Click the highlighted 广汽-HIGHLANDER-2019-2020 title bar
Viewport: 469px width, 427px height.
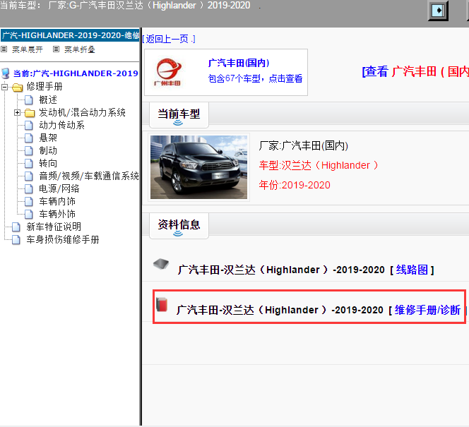[71, 35]
